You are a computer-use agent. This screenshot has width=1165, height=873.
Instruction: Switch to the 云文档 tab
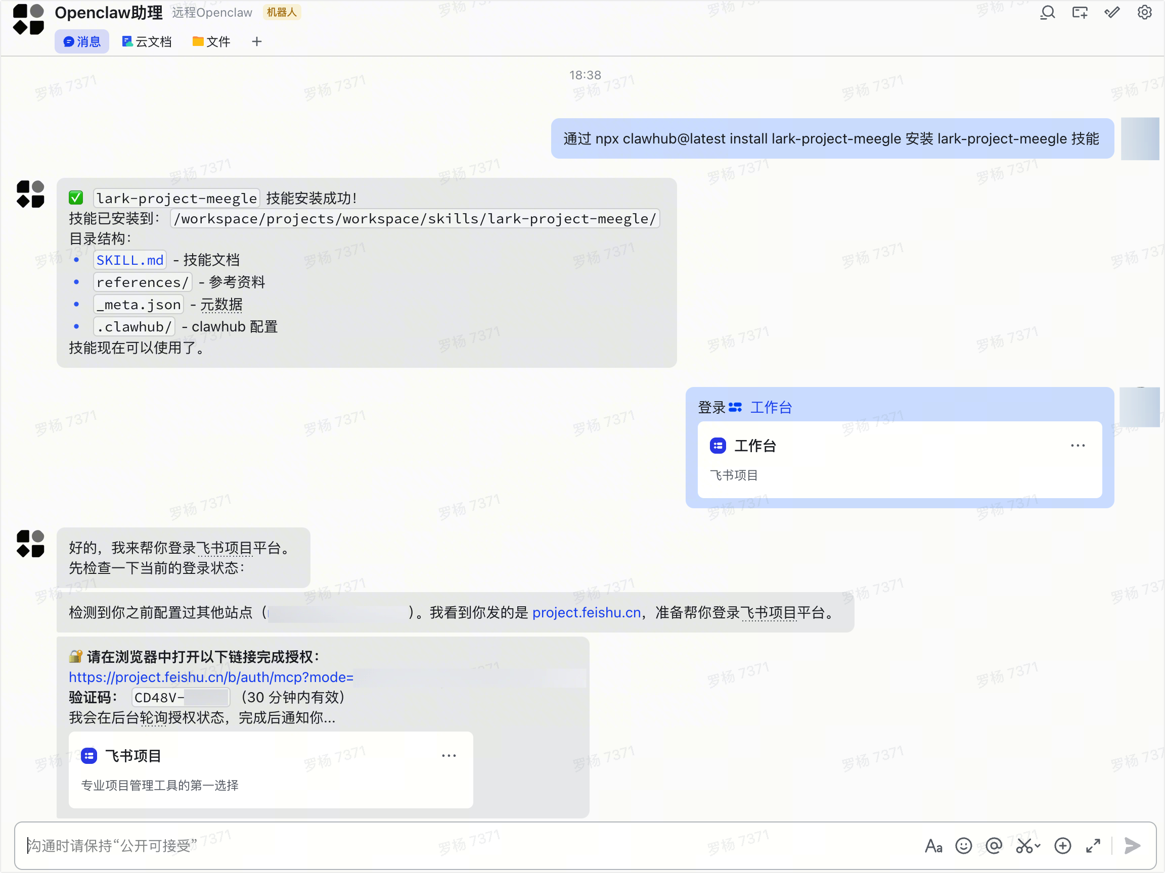pyautogui.click(x=147, y=41)
